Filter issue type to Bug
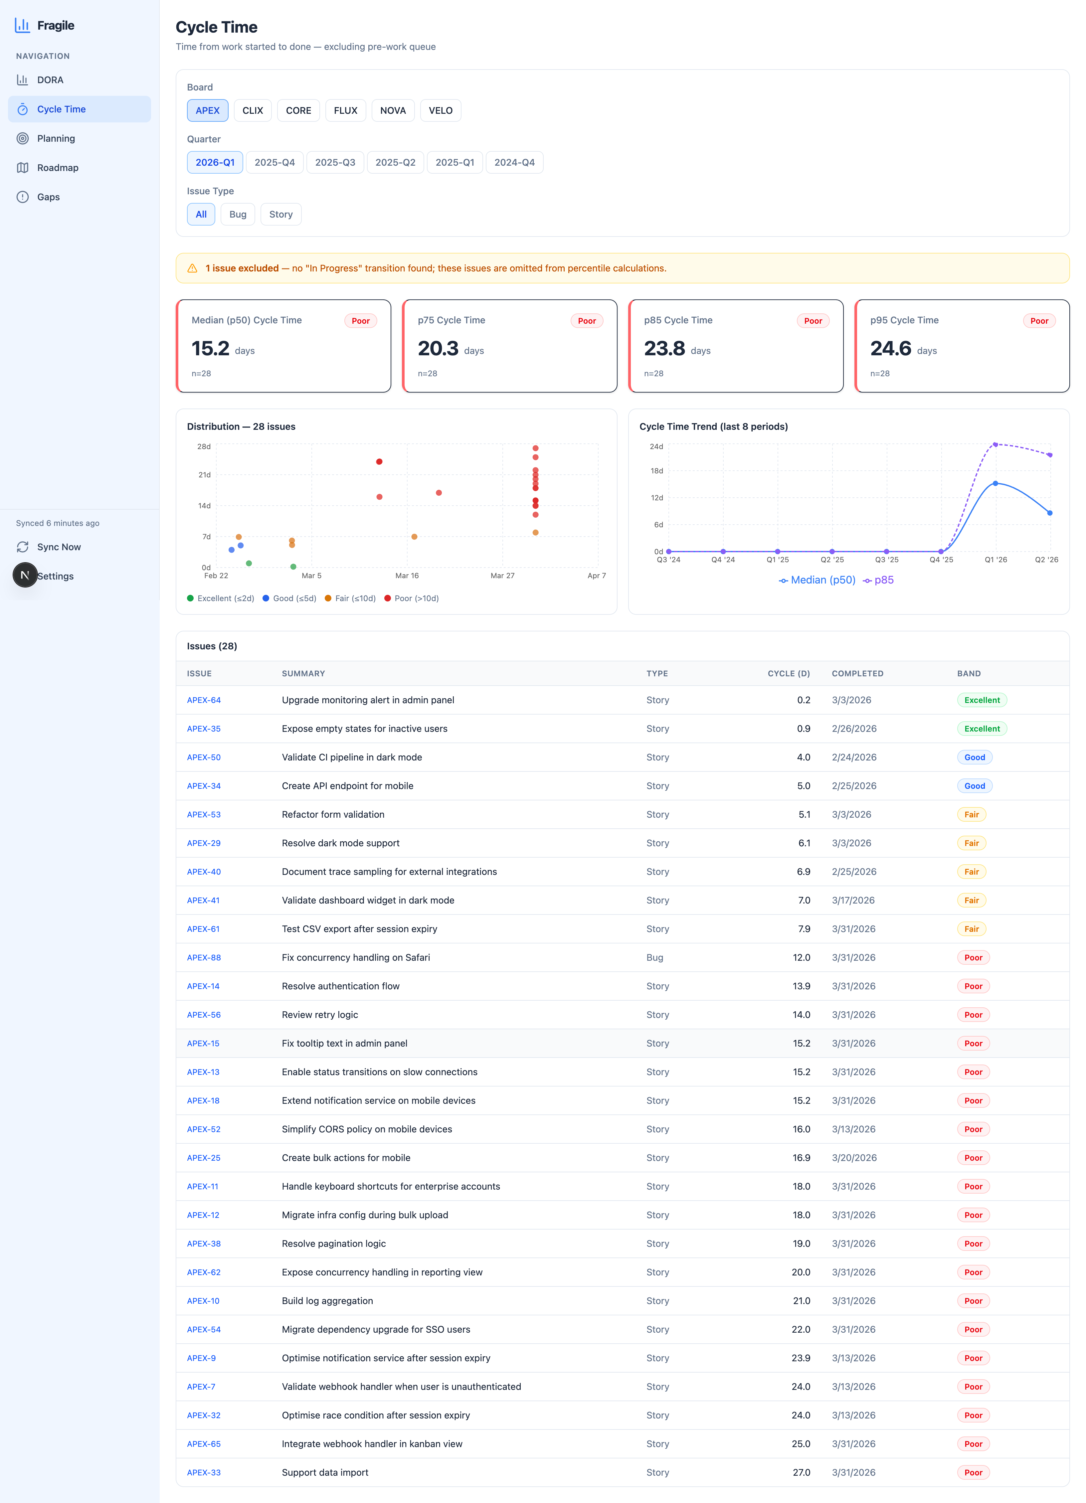The image size is (1086, 1503). [x=237, y=214]
